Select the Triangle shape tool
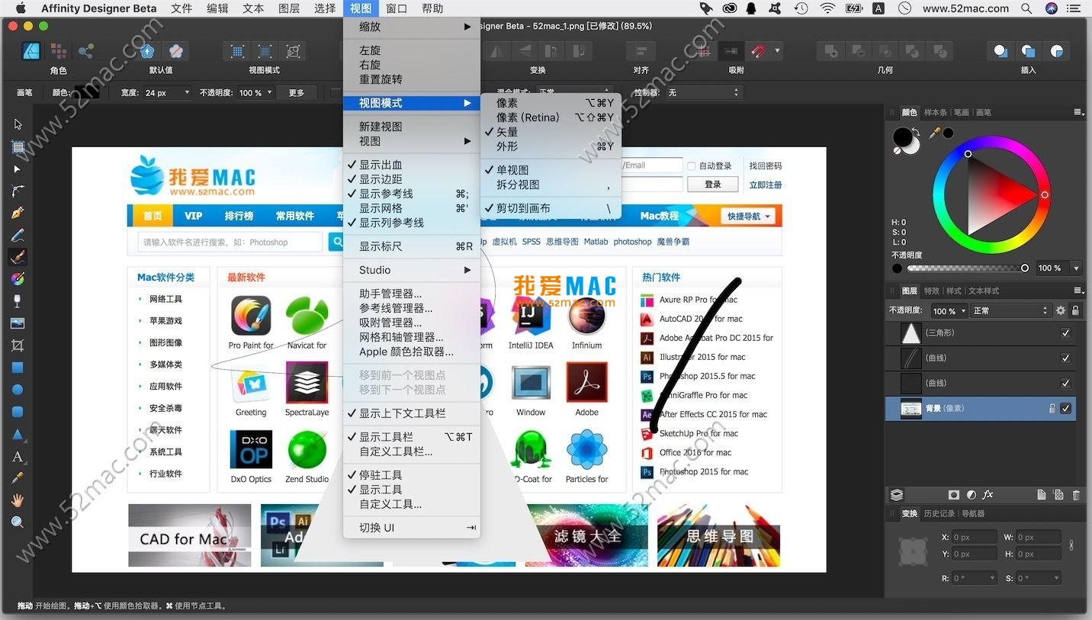 coord(18,435)
